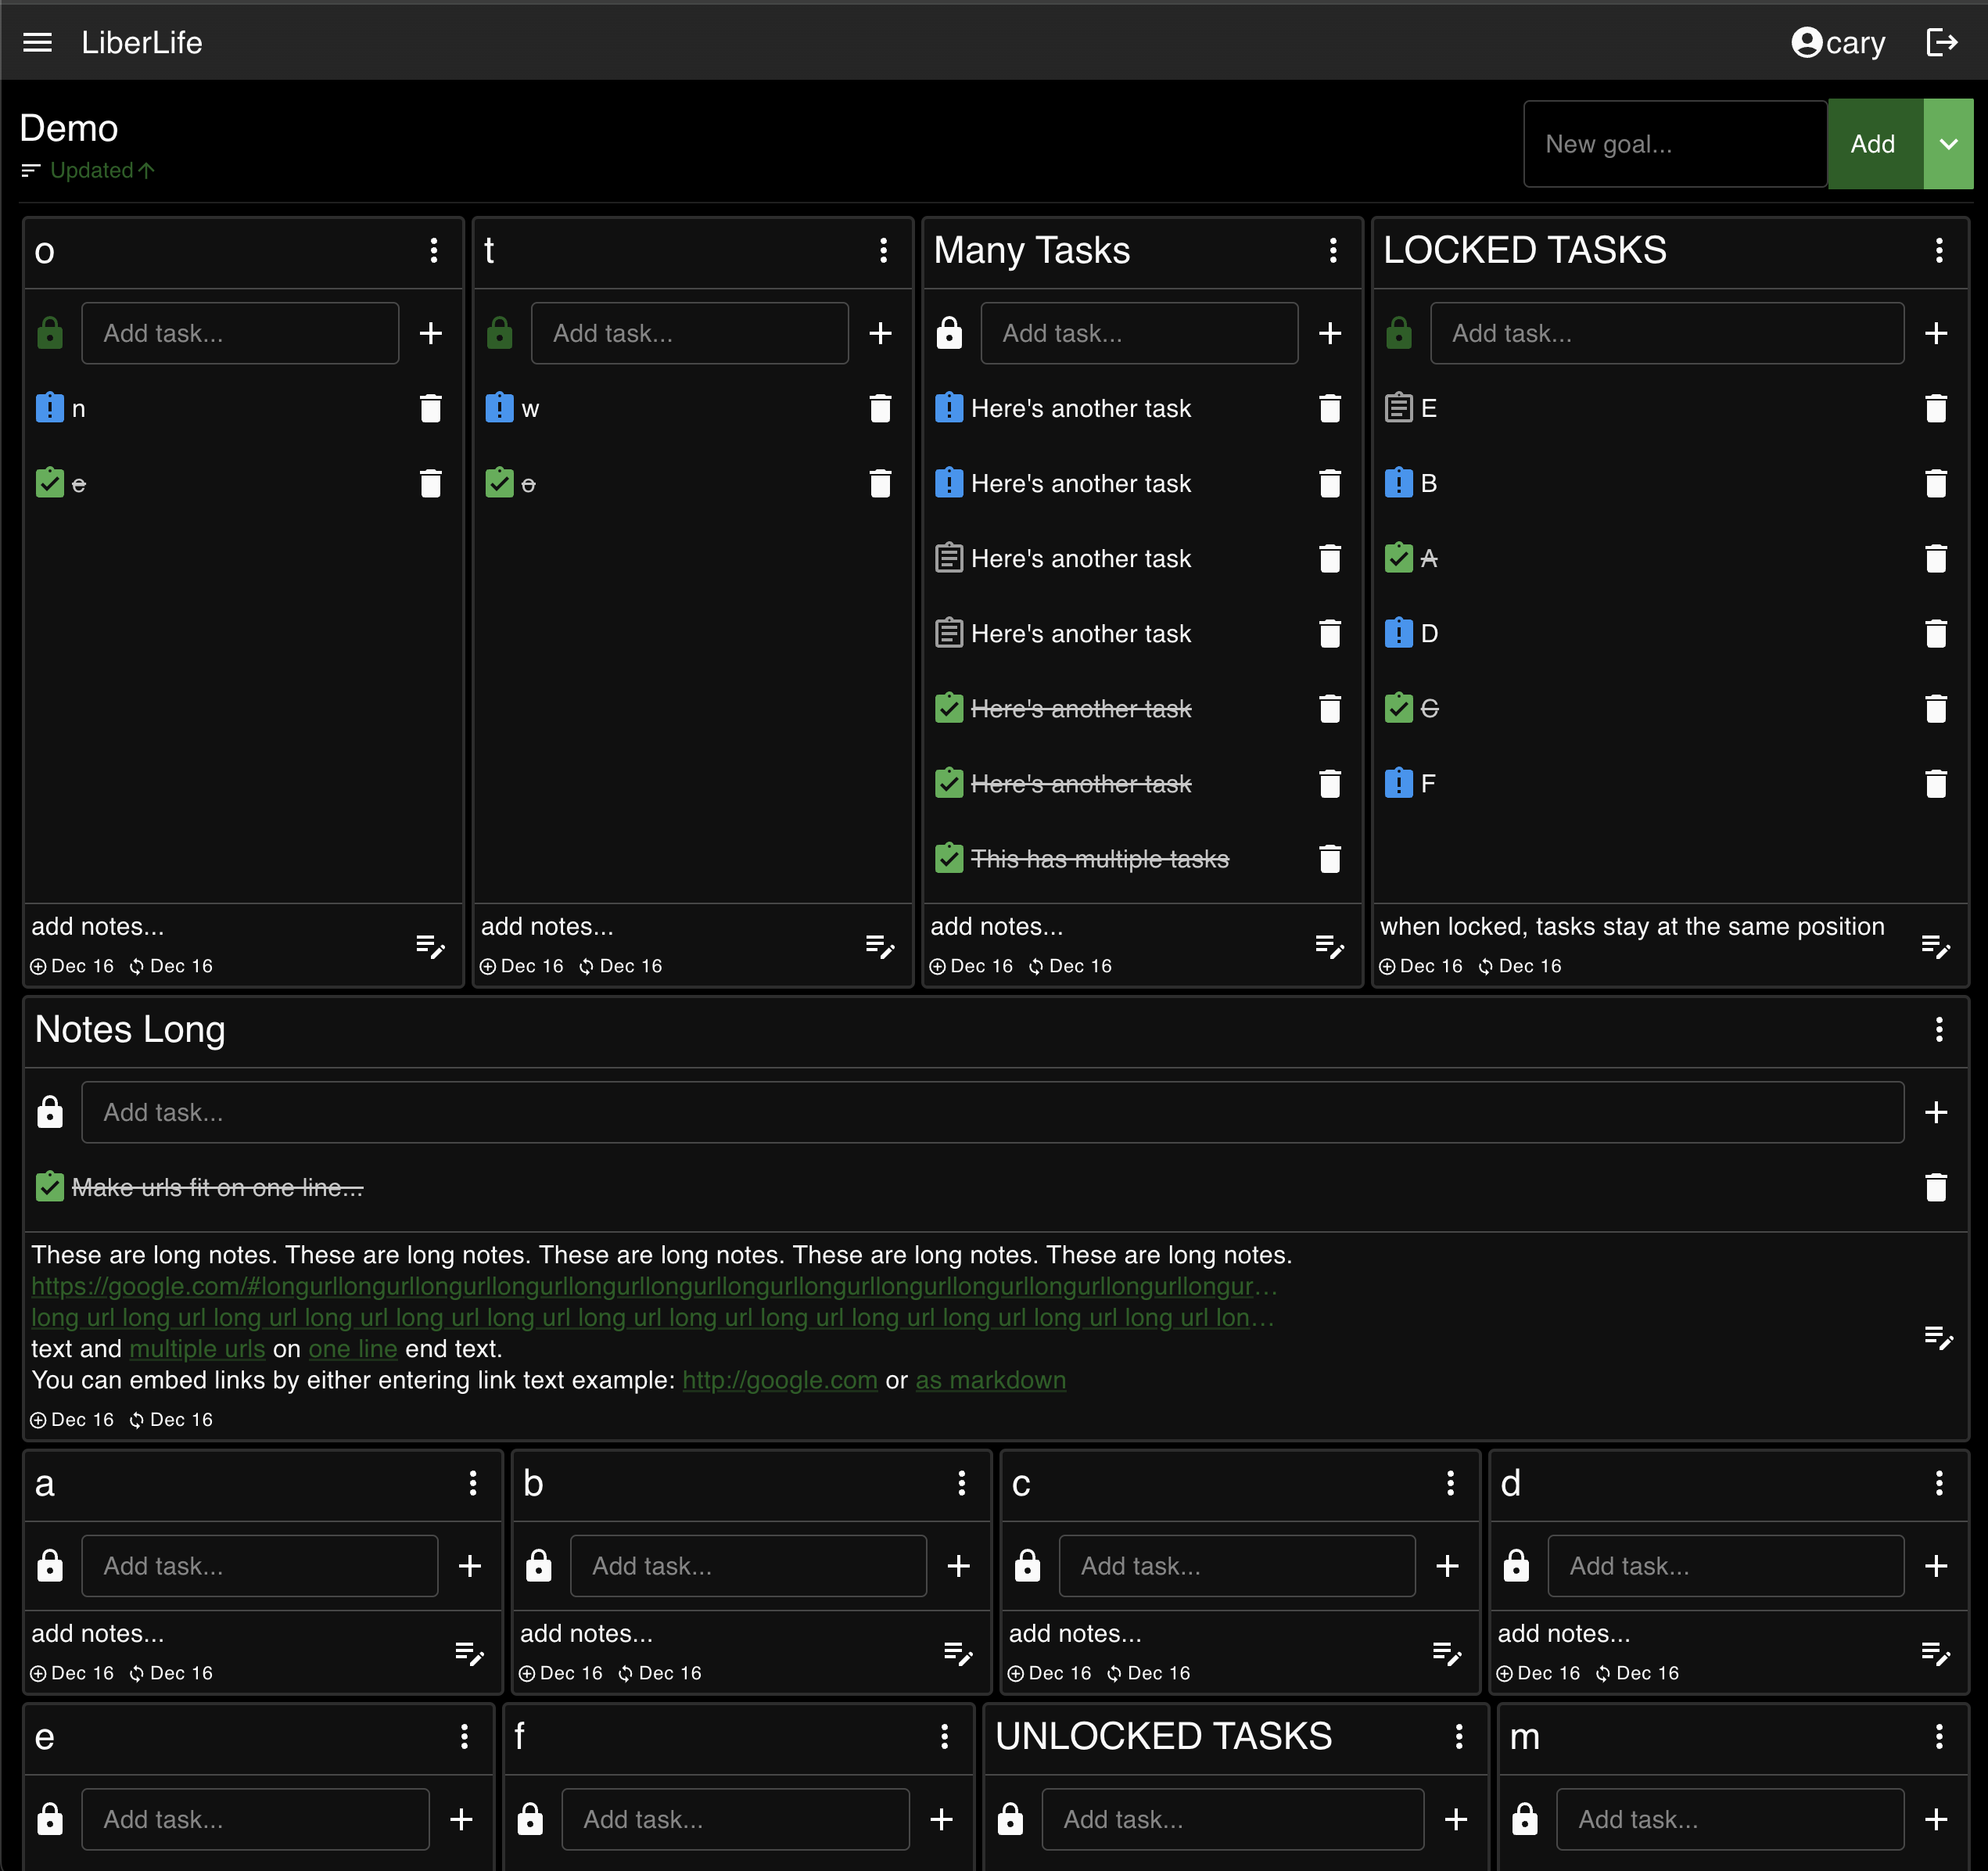Open three-dot menu for Many Tasks
The height and width of the screenshot is (1871, 1988).
[x=1332, y=250]
